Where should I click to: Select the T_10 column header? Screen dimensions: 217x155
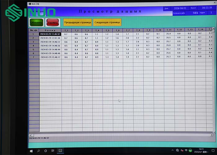coord(159,30)
